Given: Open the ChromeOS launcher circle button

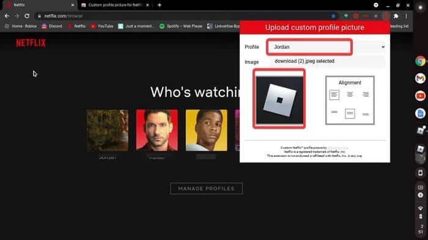Looking at the screenshot, I should tap(421, 7).
